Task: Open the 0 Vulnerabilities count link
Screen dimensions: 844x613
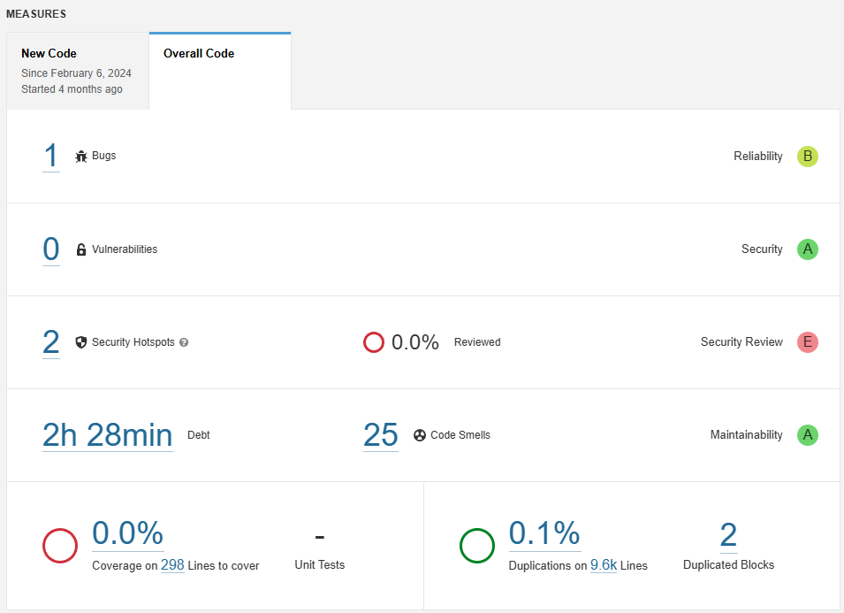Action: (51, 249)
